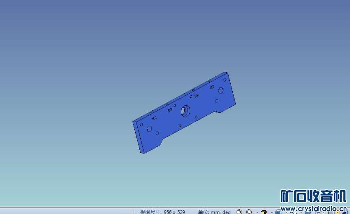Viewport: 350px width, 214px height.
Task: Click the blue display style cube icon
Action: pyautogui.click(x=278, y=212)
